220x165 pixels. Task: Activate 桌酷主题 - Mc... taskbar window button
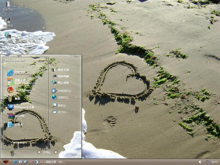pos(50,162)
